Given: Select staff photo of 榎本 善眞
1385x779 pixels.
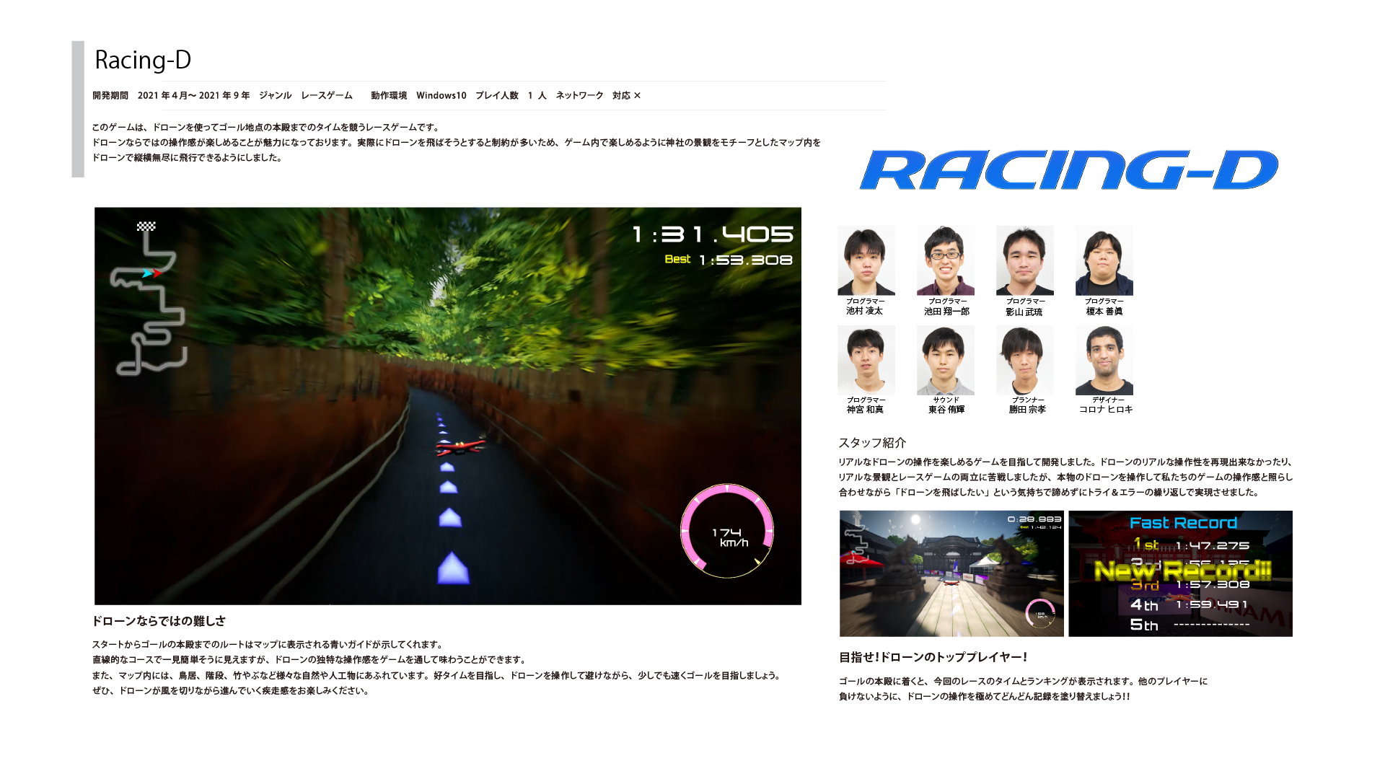Looking at the screenshot, I should pyautogui.click(x=1104, y=260).
